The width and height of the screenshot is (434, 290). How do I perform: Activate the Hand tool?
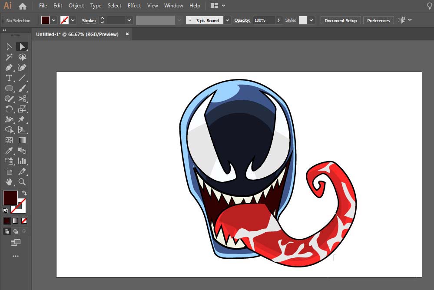point(9,182)
